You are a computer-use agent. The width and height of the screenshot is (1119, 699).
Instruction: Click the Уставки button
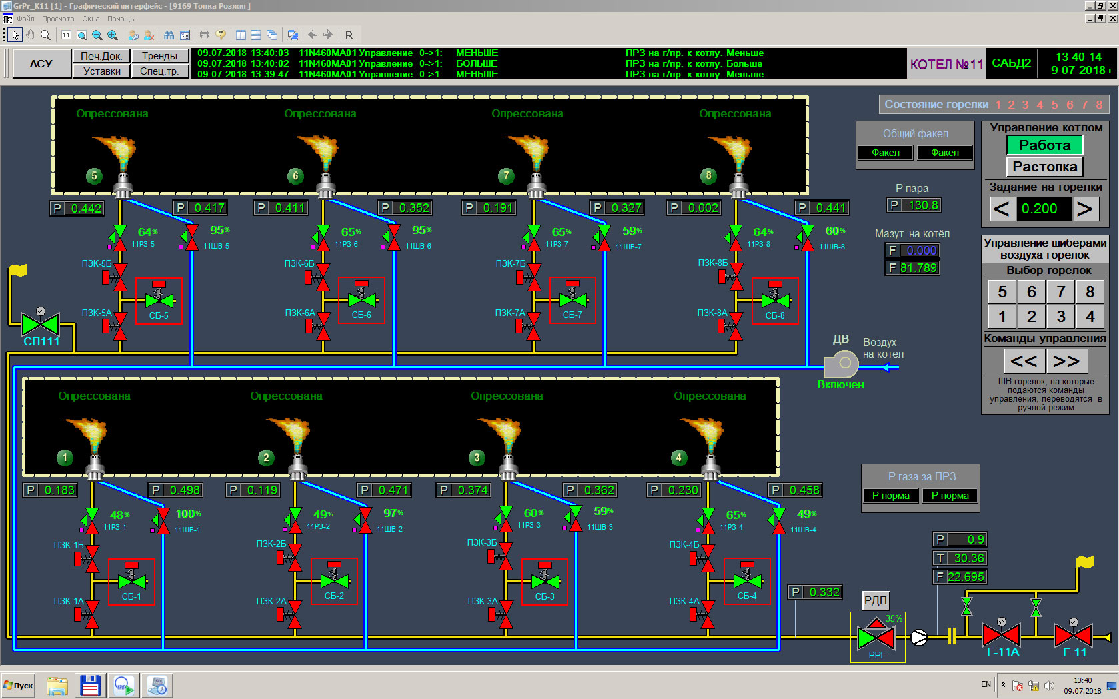(102, 71)
